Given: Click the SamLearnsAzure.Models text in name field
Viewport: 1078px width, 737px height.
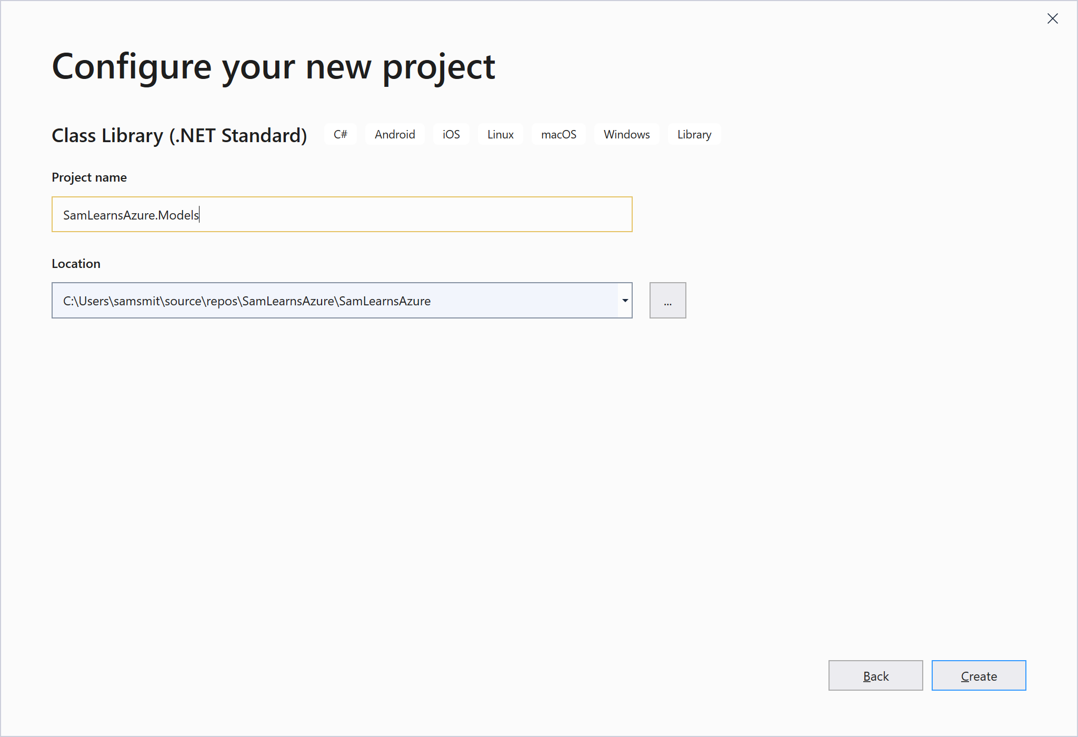Looking at the screenshot, I should point(131,215).
